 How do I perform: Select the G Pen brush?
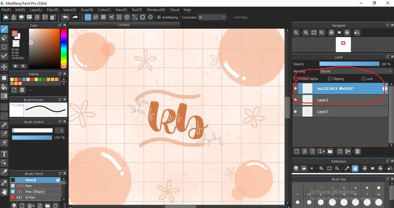tap(35, 198)
